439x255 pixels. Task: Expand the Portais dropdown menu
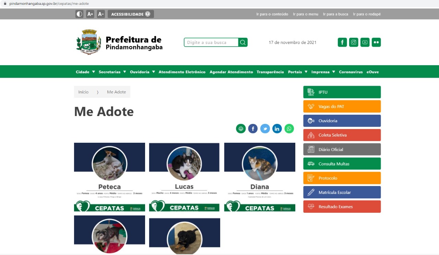pos(298,72)
